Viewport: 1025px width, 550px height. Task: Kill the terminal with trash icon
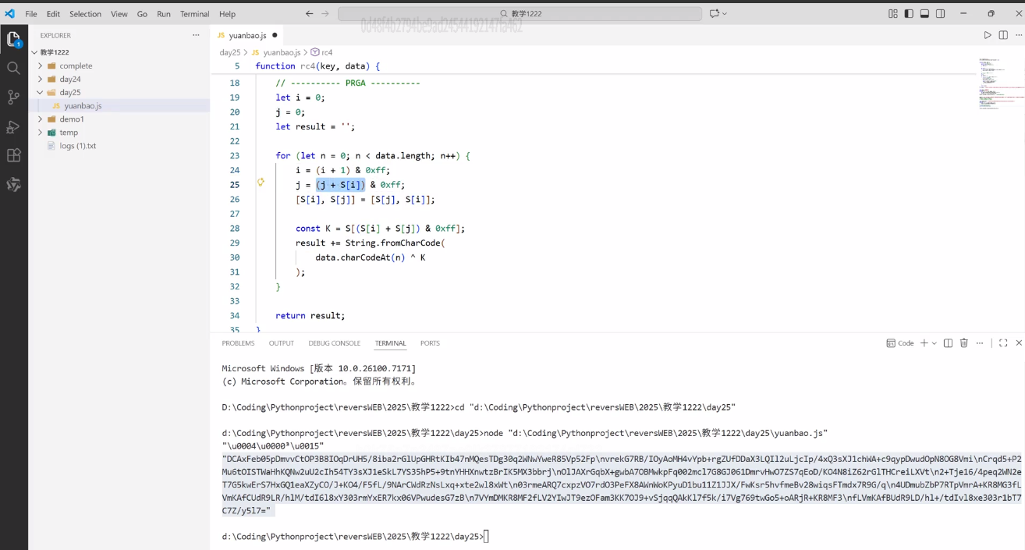[963, 343]
